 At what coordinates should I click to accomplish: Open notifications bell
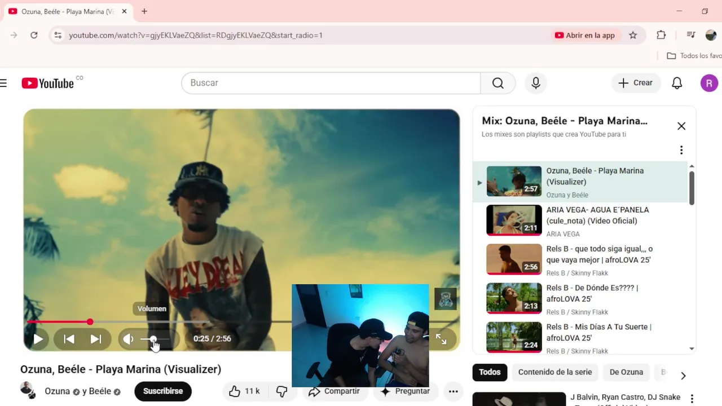[677, 83]
